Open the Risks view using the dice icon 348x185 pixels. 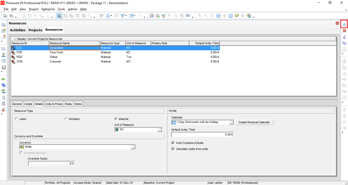click(4, 110)
